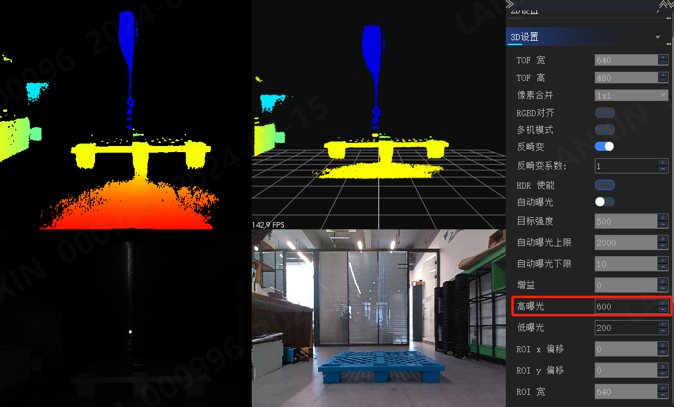The height and width of the screenshot is (407, 674).
Task: Click the 142.9 FPS readout
Action: click(x=268, y=224)
